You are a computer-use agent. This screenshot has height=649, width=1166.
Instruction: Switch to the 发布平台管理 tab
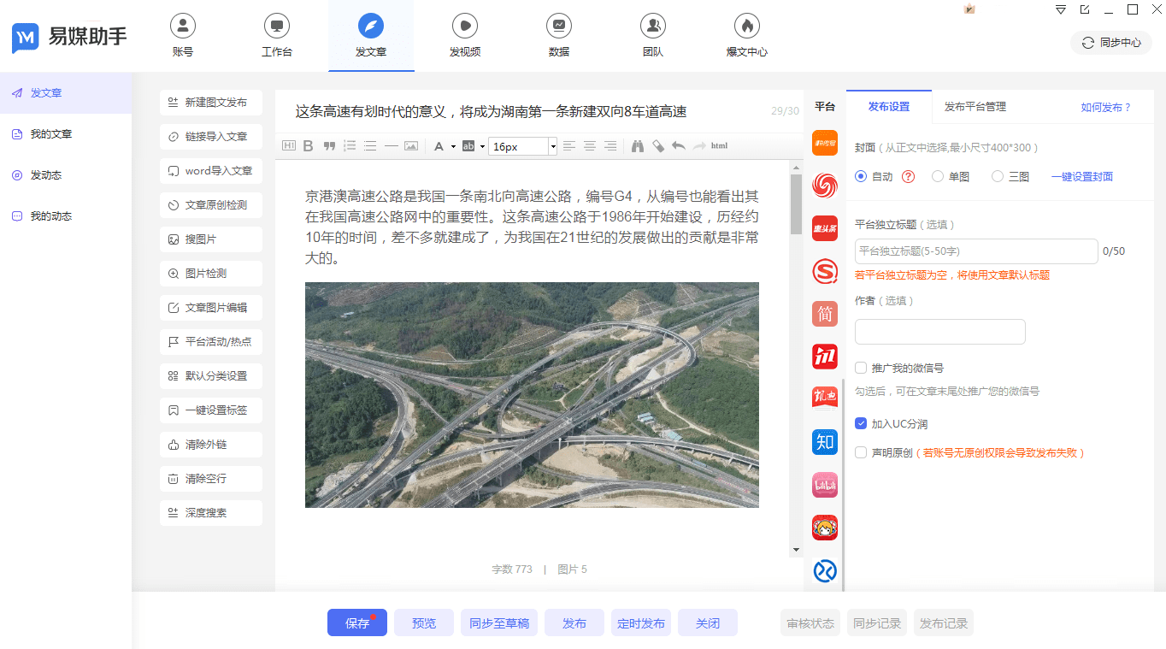pyautogui.click(x=975, y=107)
